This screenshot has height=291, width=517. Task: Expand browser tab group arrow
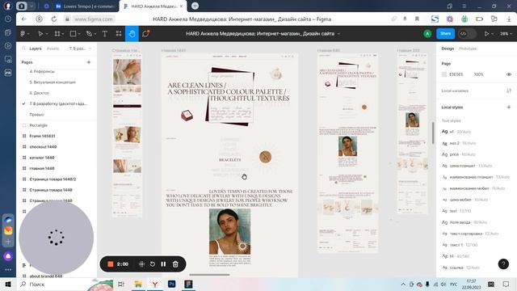[32, 6]
